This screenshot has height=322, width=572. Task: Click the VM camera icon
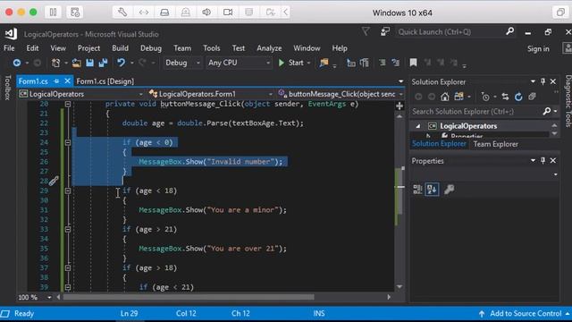coord(228,13)
